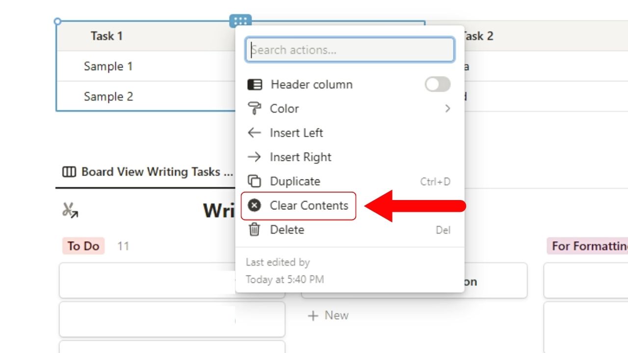Click the To Do group label
The width and height of the screenshot is (628, 353).
pos(83,246)
